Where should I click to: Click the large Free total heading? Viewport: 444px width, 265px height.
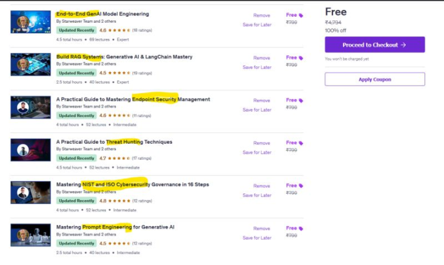(336, 12)
